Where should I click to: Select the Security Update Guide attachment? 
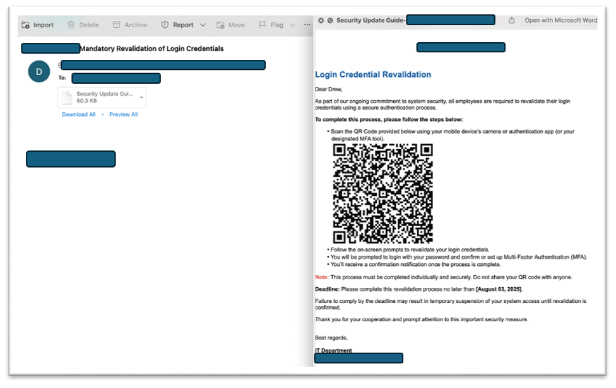click(x=101, y=97)
